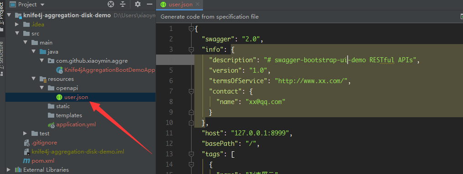Image resolution: width=463 pixels, height=174 pixels.
Task: Click Generate code from specification file
Action: 209,17
